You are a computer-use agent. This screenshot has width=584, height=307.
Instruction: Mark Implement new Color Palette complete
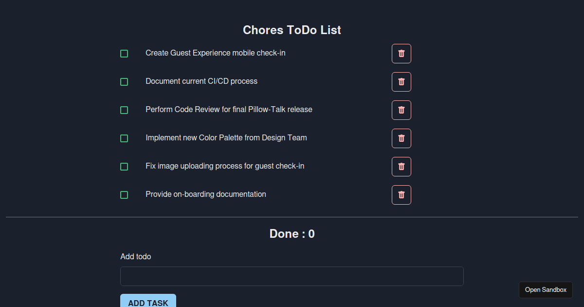(x=124, y=138)
